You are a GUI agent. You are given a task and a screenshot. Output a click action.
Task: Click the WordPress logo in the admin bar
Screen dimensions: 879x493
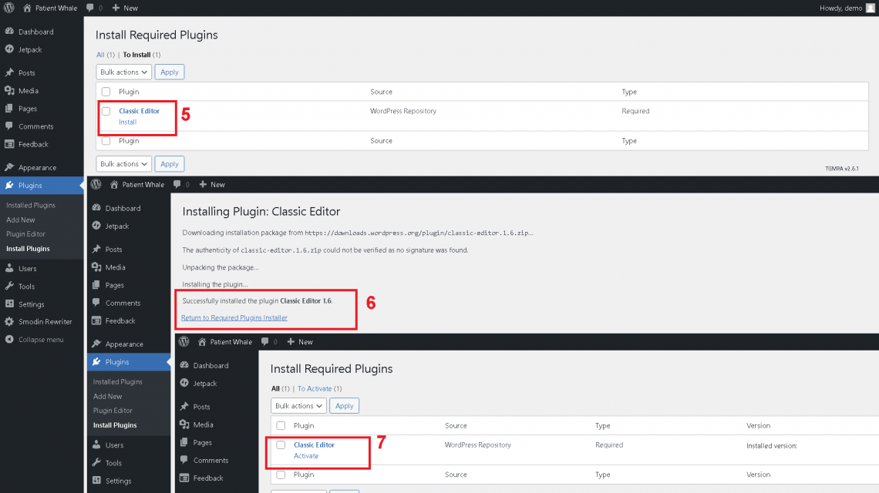(8, 8)
